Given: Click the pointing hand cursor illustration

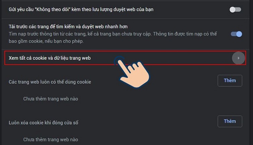Looking at the screenshot, I should pos(133,72).
